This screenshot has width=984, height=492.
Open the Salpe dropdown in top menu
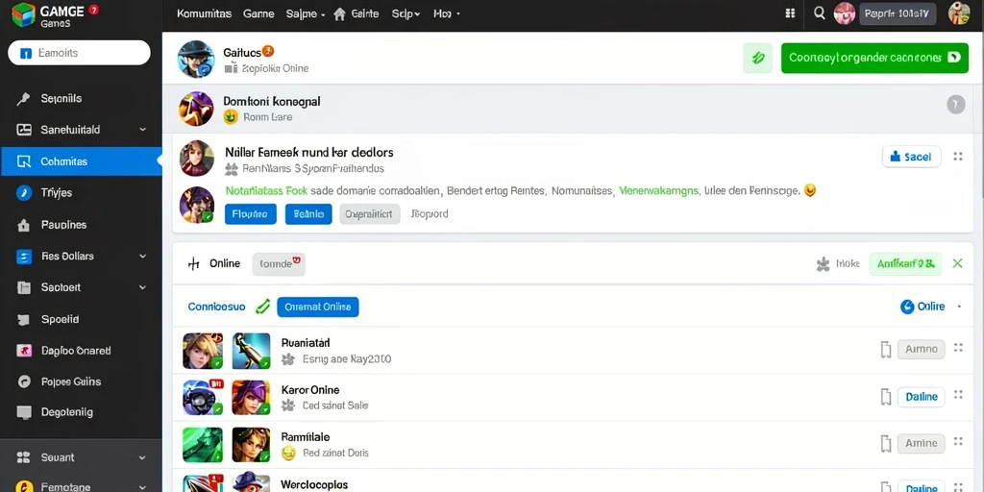[x=305, y=13]
